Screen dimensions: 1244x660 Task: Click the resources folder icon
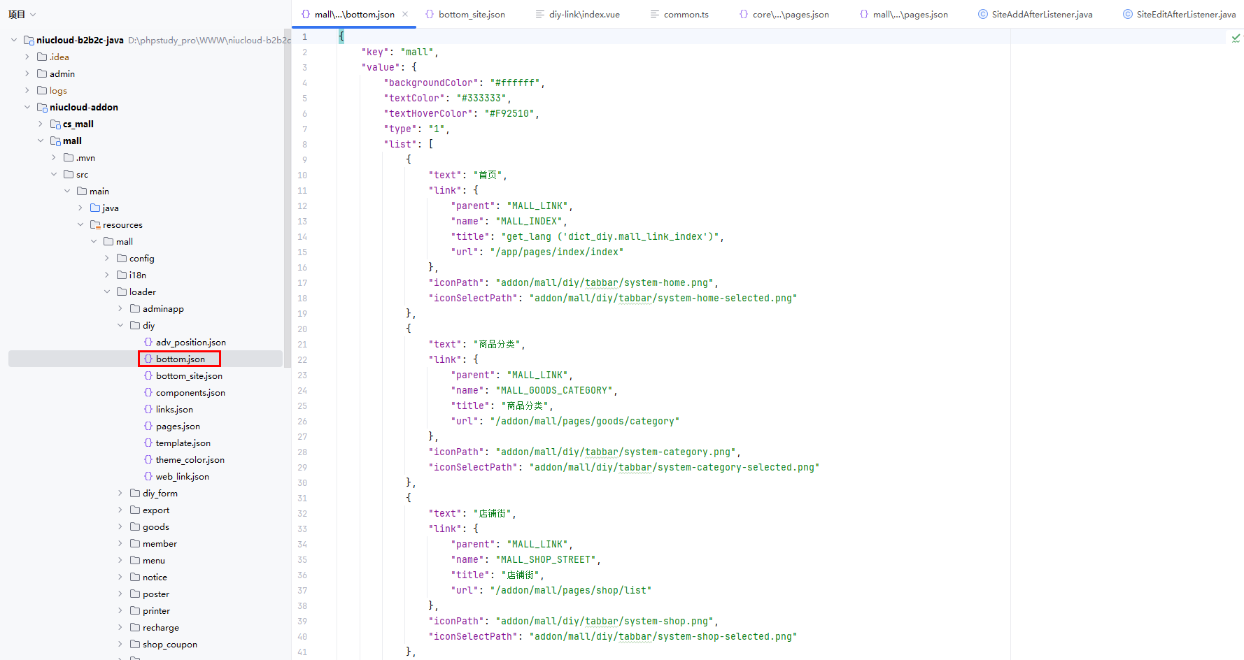point(95,224)
